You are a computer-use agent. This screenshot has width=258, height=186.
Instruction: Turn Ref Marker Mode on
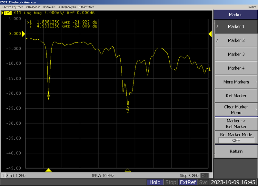[x=236, y=137]
